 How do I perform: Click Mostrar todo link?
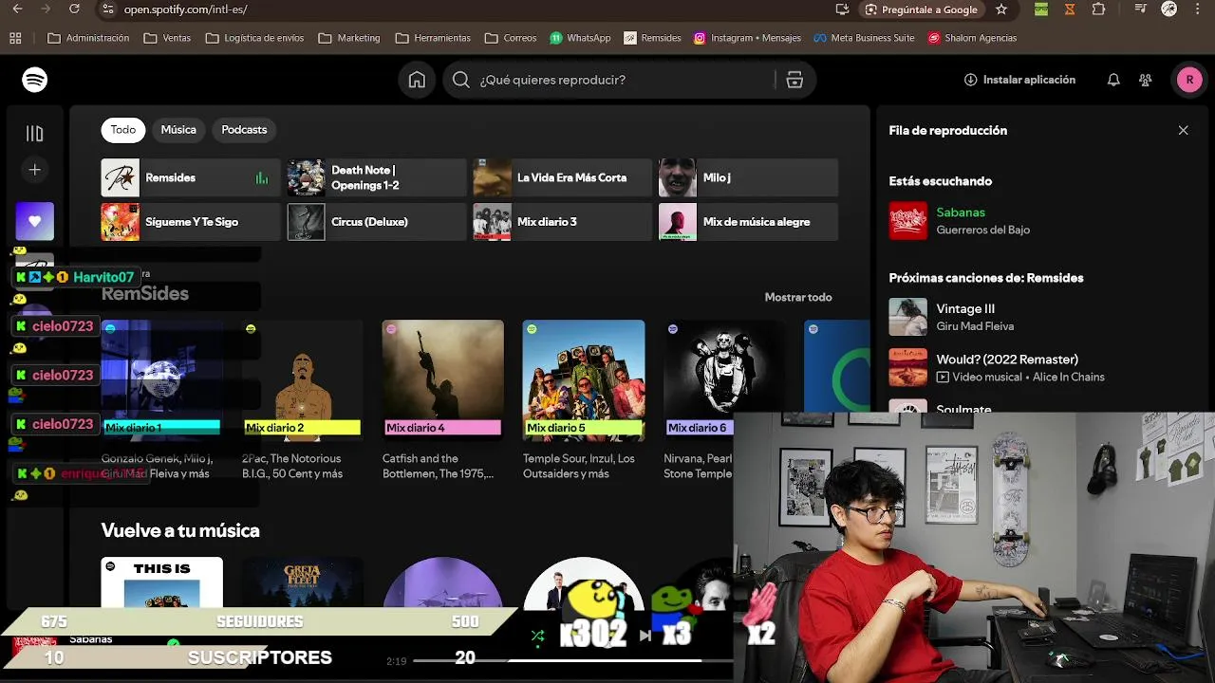point(798,297)
